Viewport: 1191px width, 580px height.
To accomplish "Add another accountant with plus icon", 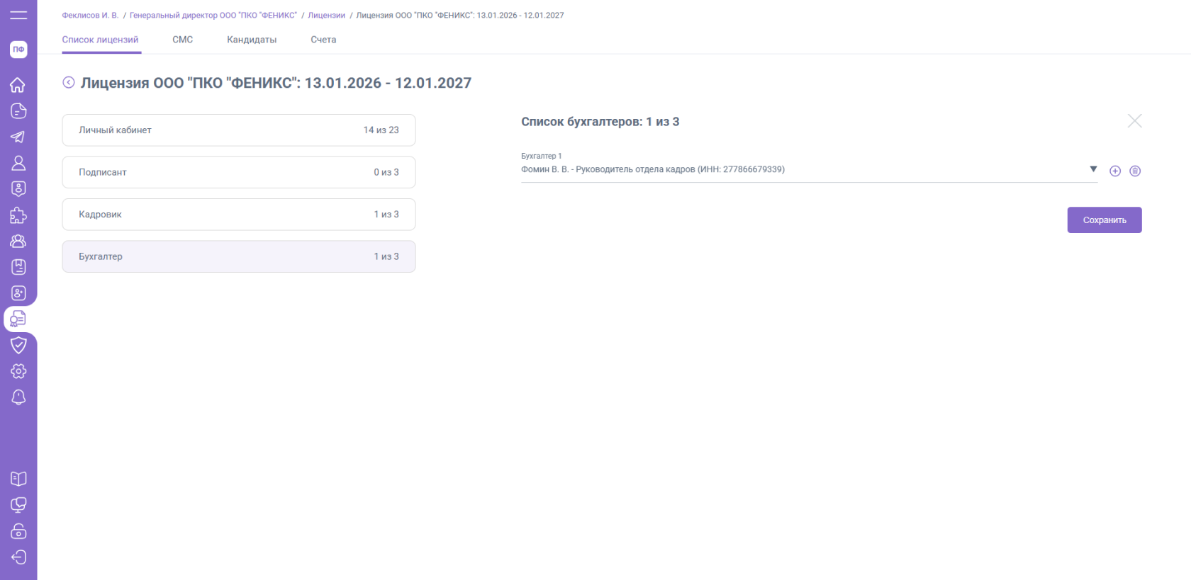I will [1115, 171].
